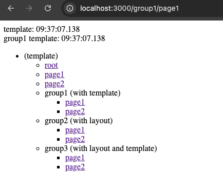Open page1 link under group2
Viewport: 223px width, 190px height.
75,130
